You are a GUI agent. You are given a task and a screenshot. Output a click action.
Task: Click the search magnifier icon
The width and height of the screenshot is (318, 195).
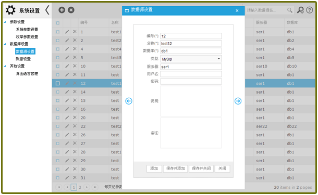point(290,10)
